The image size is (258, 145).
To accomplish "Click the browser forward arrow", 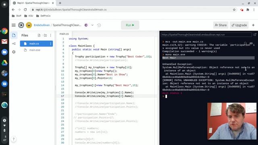I will 19,10.
